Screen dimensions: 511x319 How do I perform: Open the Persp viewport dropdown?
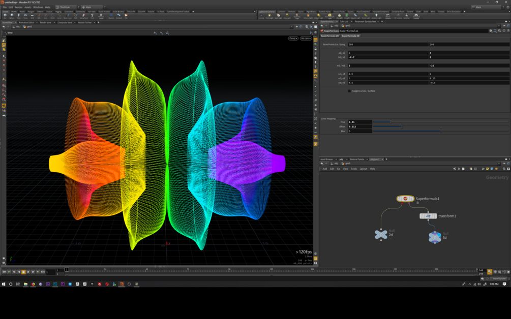pos(293,38)
